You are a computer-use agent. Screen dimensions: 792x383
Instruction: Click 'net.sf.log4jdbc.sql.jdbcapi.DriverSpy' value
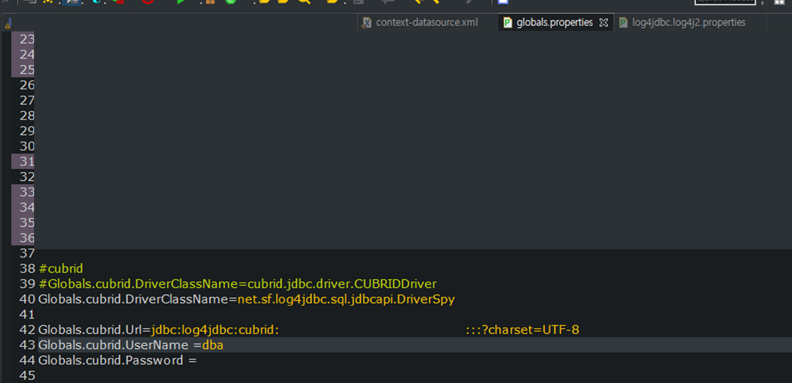pyautogui.click(x=346, y=300)
